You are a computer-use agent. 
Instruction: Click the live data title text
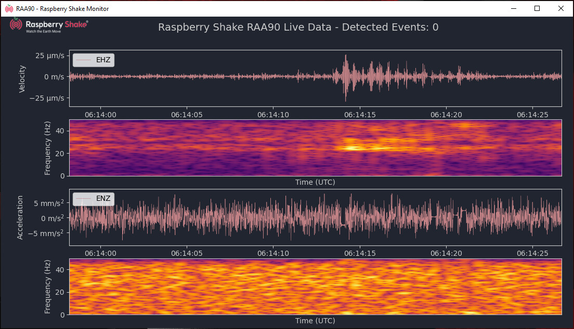point(298,27)
